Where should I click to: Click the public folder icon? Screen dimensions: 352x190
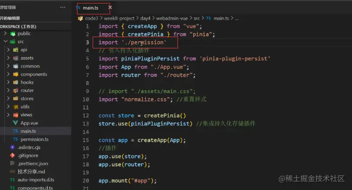pyautogui.click(x=13, y=34)
